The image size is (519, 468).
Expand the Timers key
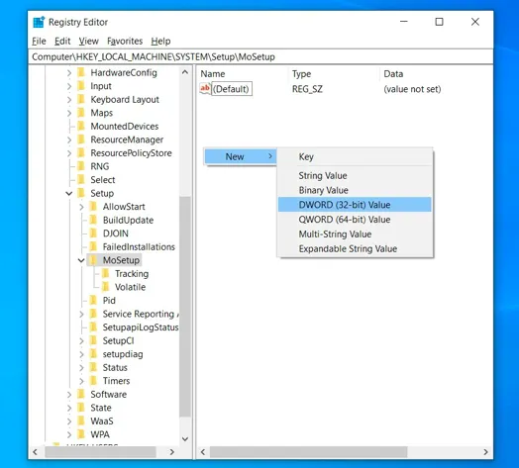tap(81, 381)
